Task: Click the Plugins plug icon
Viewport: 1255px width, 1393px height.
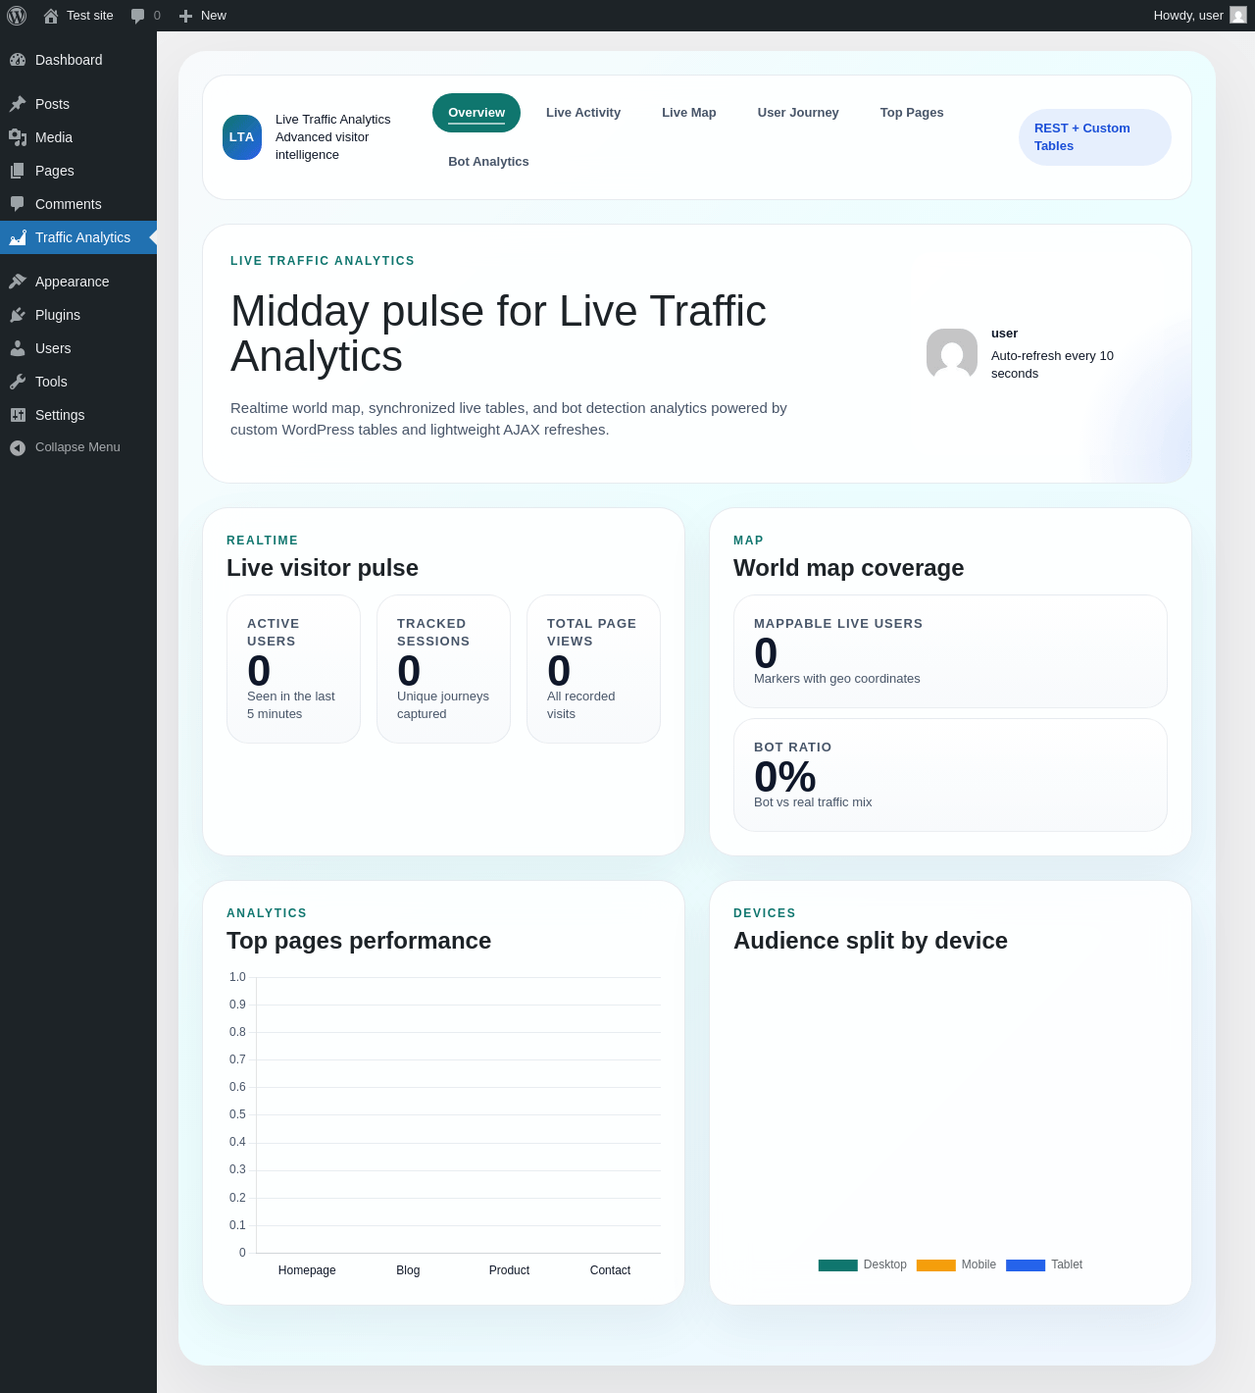Action: pyautogui.click(x=18, y=315)
